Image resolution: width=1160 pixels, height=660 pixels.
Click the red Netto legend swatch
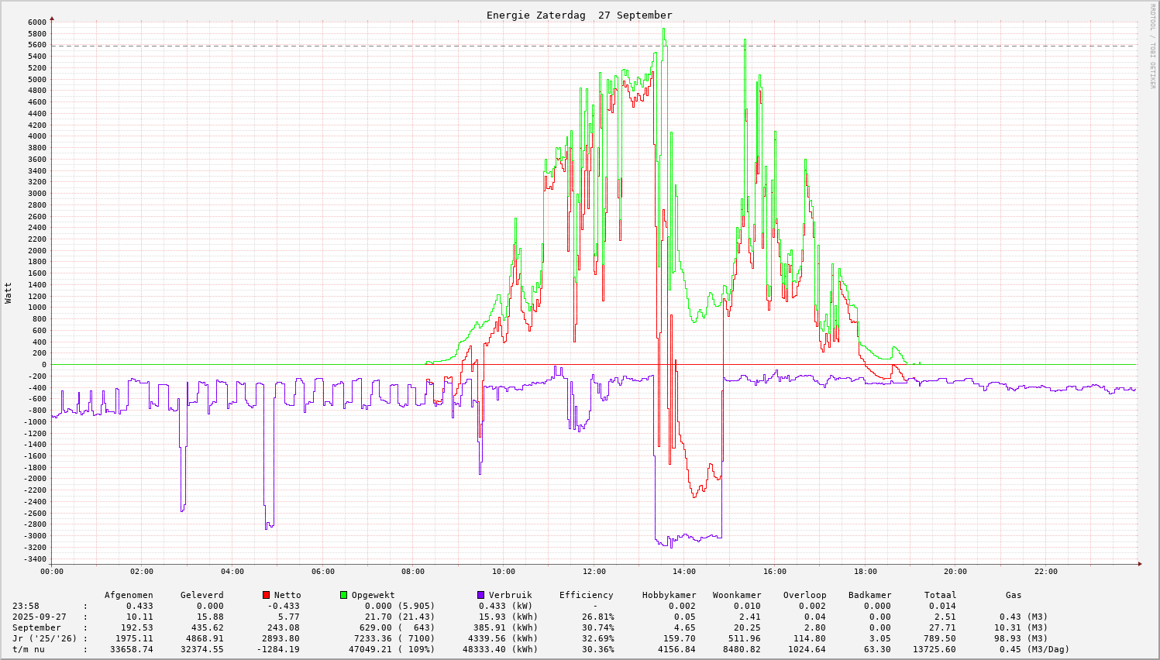point(267,595)
